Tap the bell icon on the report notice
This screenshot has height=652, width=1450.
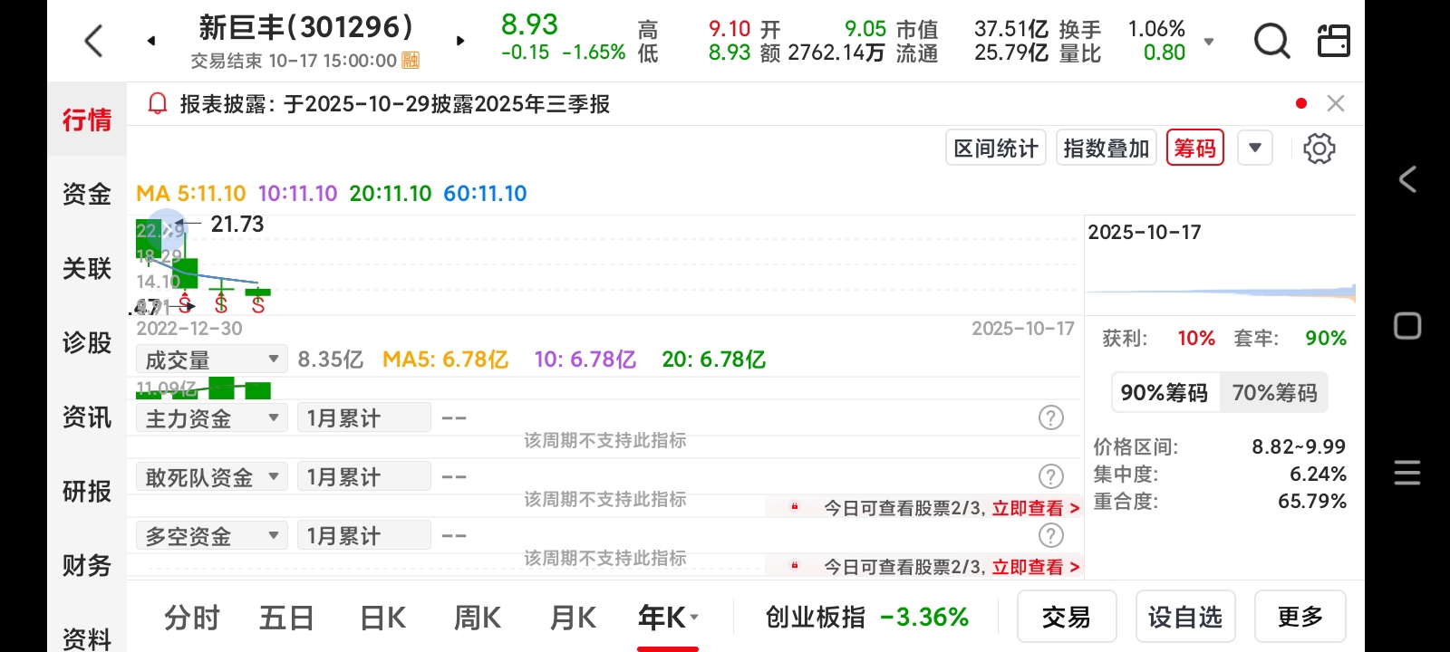point(158,103)
